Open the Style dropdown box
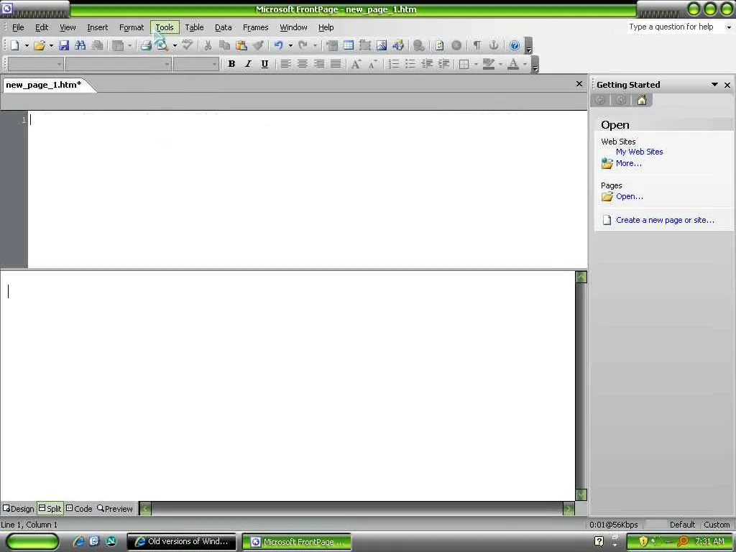This screenshot has height=552, width=736. pos(36,64)
